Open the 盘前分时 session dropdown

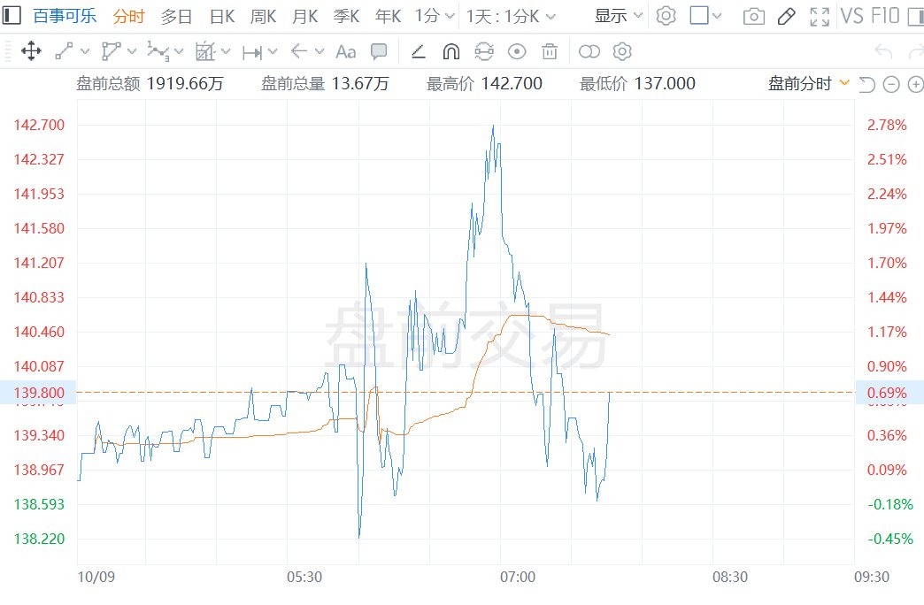pos(808,84)
